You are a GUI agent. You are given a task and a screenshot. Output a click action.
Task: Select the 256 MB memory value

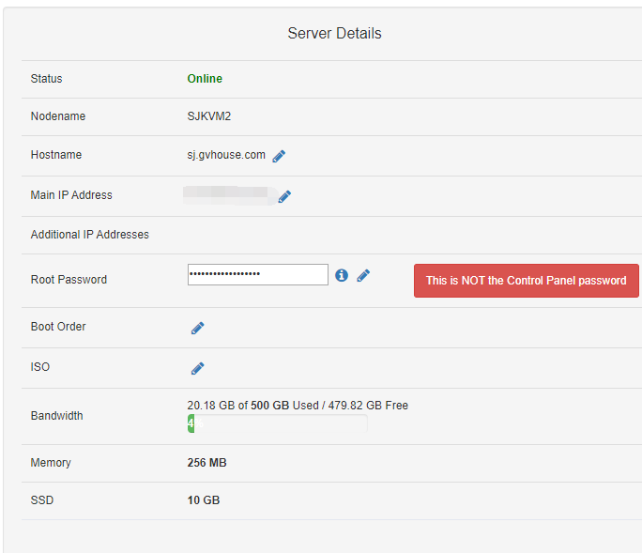click(x=206, y=463)
